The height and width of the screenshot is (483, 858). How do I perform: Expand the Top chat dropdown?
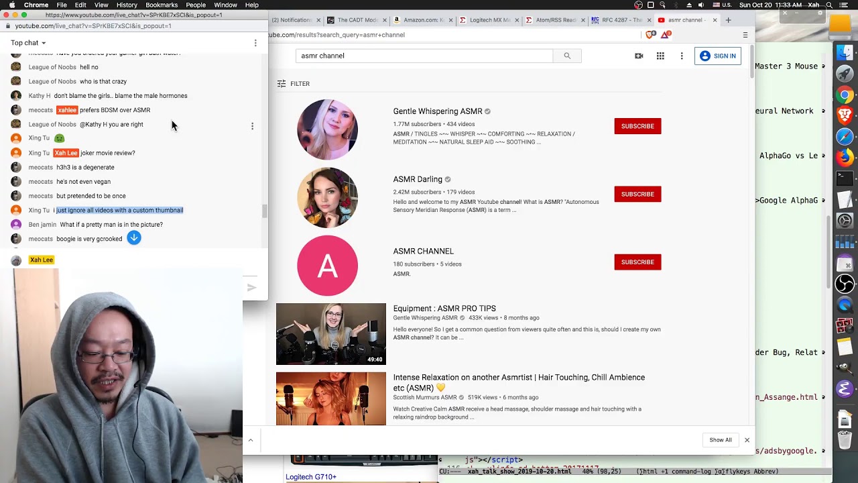pos(28,43)
